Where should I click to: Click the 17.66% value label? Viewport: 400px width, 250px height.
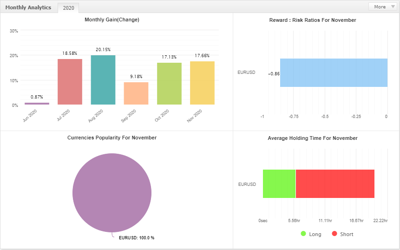pyautogui.click(x=202, y=56)
